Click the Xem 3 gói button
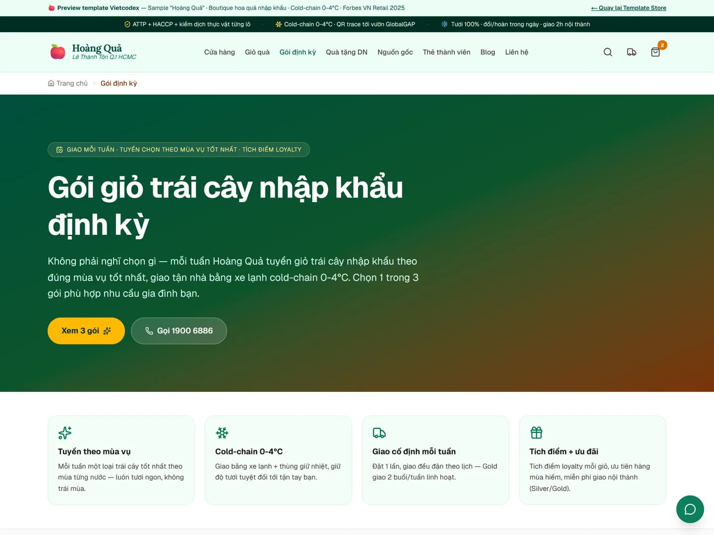This screenshot has width=714, height=535. pos(86,331)
